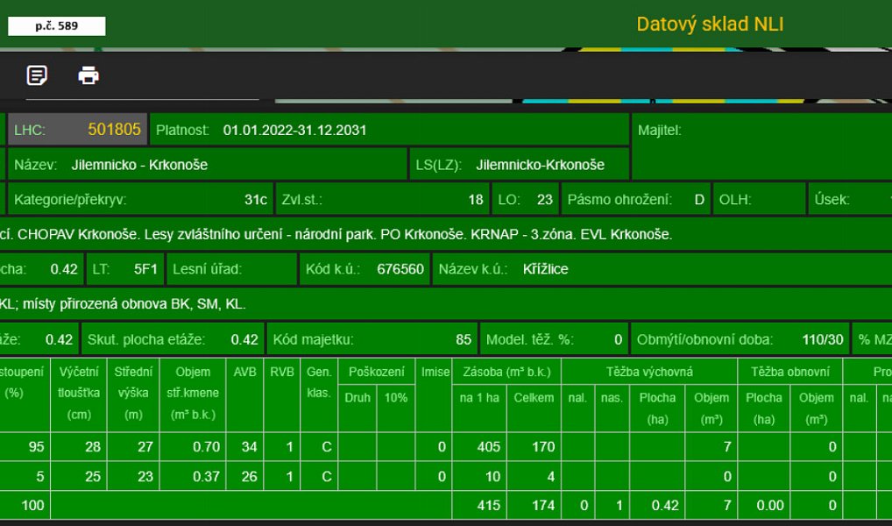The width and height of the screenshot is (892, 526).
Task: Select the LO value 23
Action: [544, 200]
